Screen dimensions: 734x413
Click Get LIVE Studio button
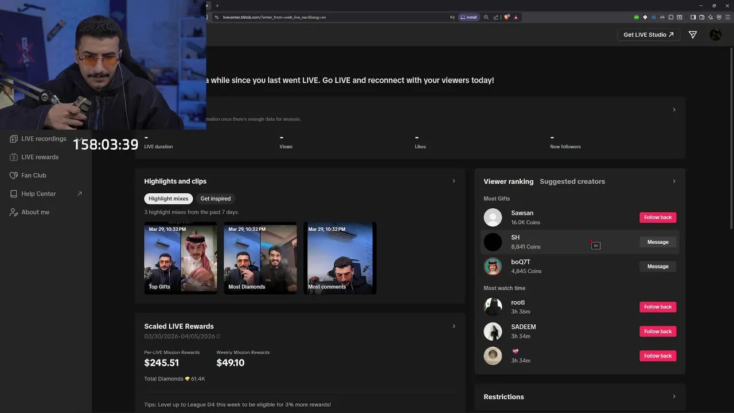[x=649, y=34]
